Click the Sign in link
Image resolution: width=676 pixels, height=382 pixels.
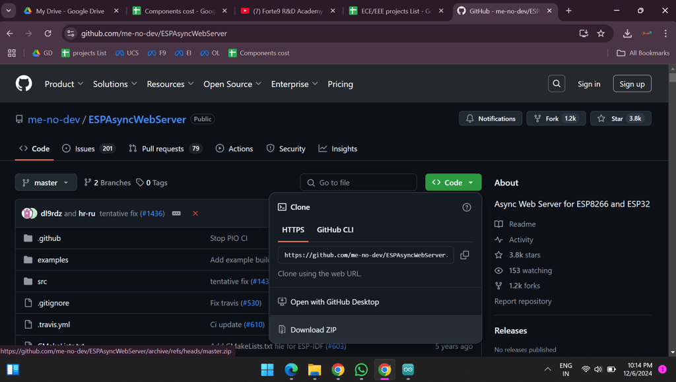[589, 84]
